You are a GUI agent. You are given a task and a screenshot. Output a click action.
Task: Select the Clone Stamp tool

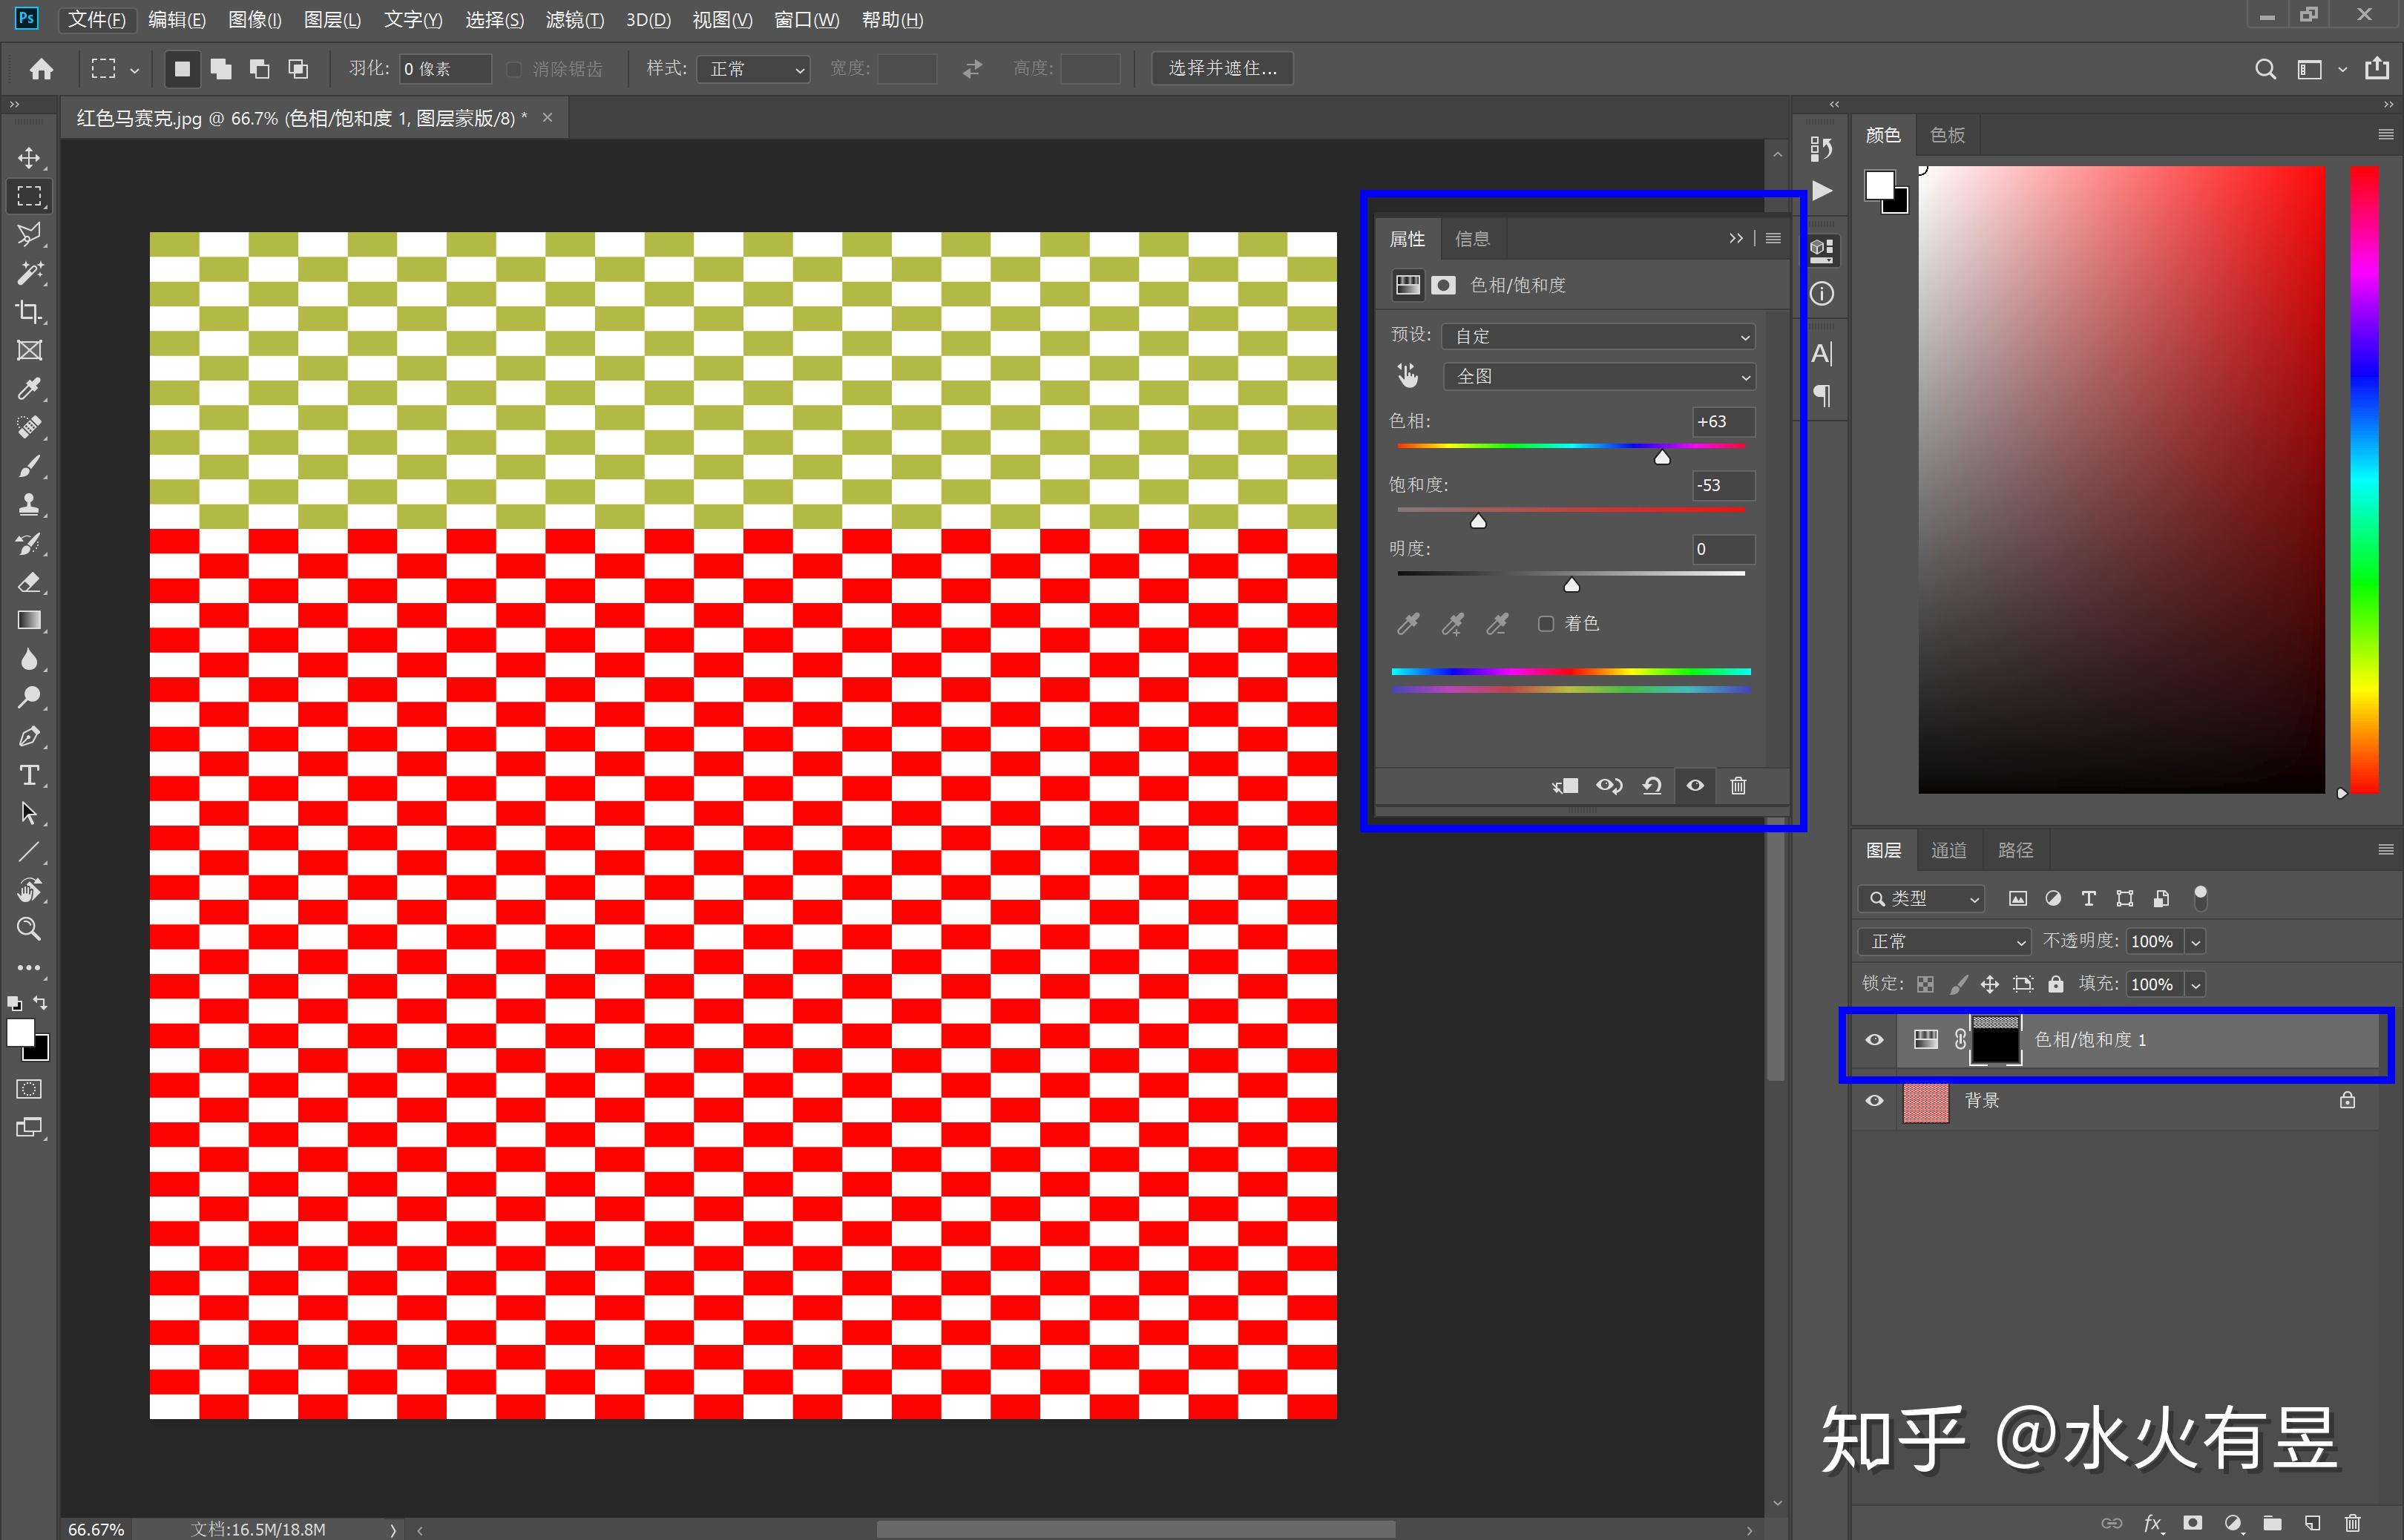point(29,504)
